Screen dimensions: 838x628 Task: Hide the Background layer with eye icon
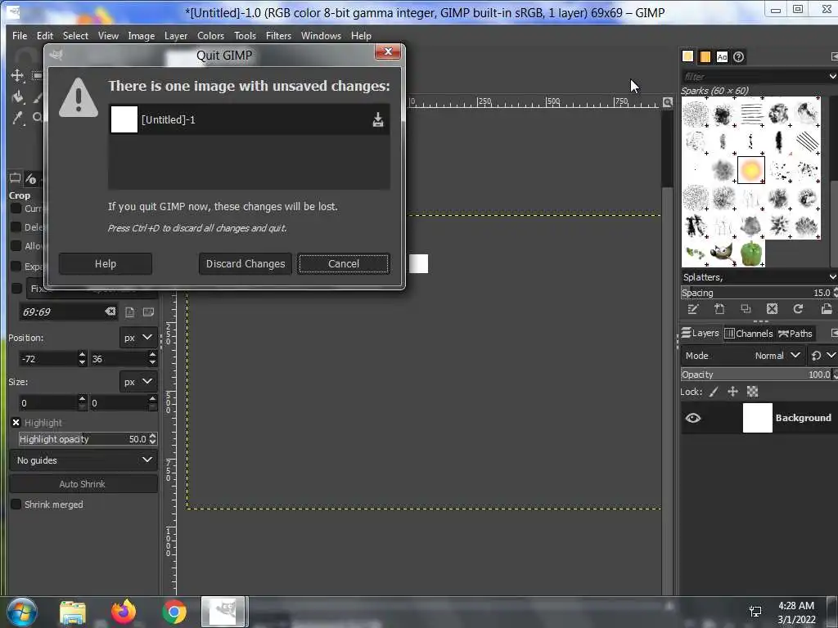coord(692,418)
